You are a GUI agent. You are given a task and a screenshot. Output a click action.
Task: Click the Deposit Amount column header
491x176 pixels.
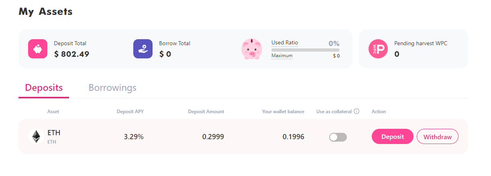(206, 112)
